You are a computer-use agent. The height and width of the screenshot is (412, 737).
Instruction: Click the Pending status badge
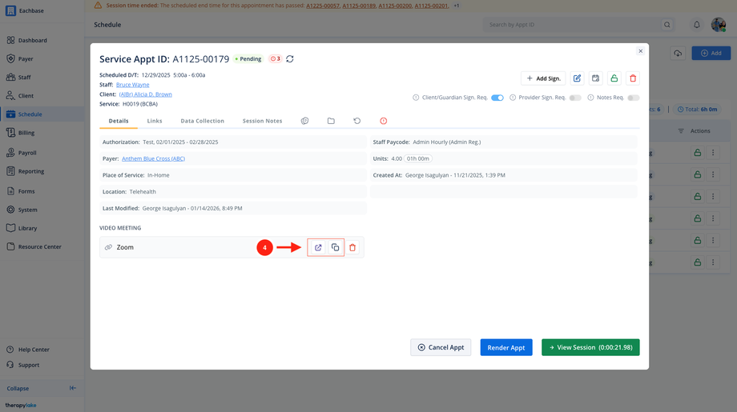tap(248, 58)
